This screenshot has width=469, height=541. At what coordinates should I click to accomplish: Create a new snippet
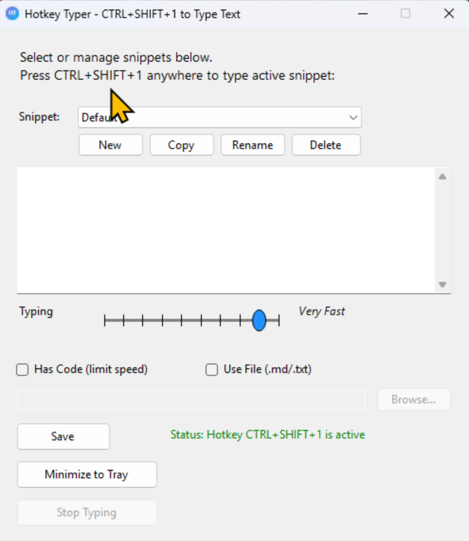pos(110,145)
